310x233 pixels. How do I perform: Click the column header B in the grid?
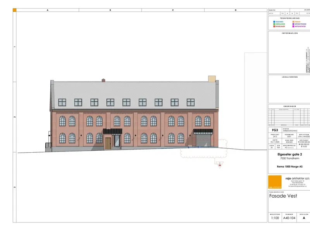point(110,10)
